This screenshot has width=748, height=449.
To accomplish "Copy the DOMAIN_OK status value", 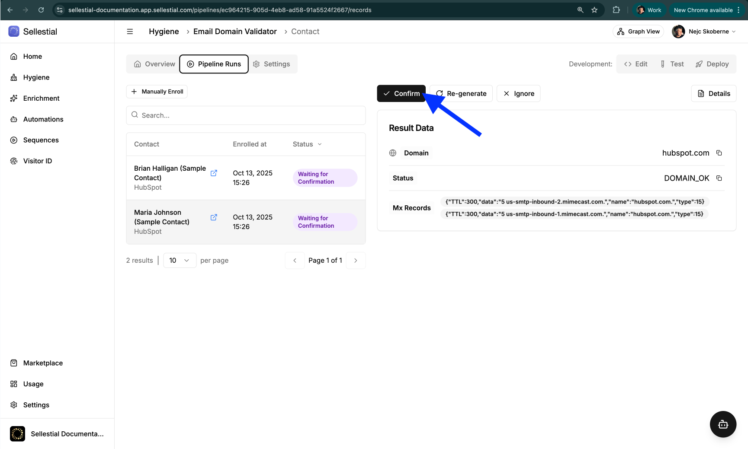I will pos(719,178).
